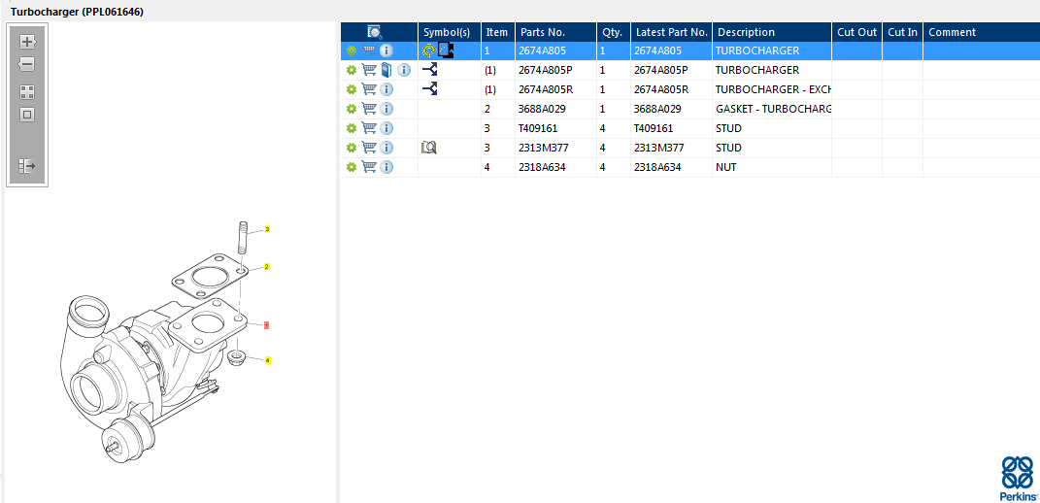Add stud 2313M377 to the cart
The width and height of the screenshot is (1040, 503).
(x=369, y=148)
